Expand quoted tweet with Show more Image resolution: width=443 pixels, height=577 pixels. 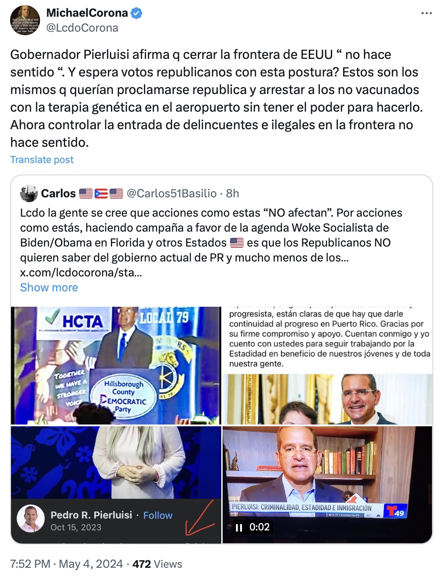[x=49, y=287]
